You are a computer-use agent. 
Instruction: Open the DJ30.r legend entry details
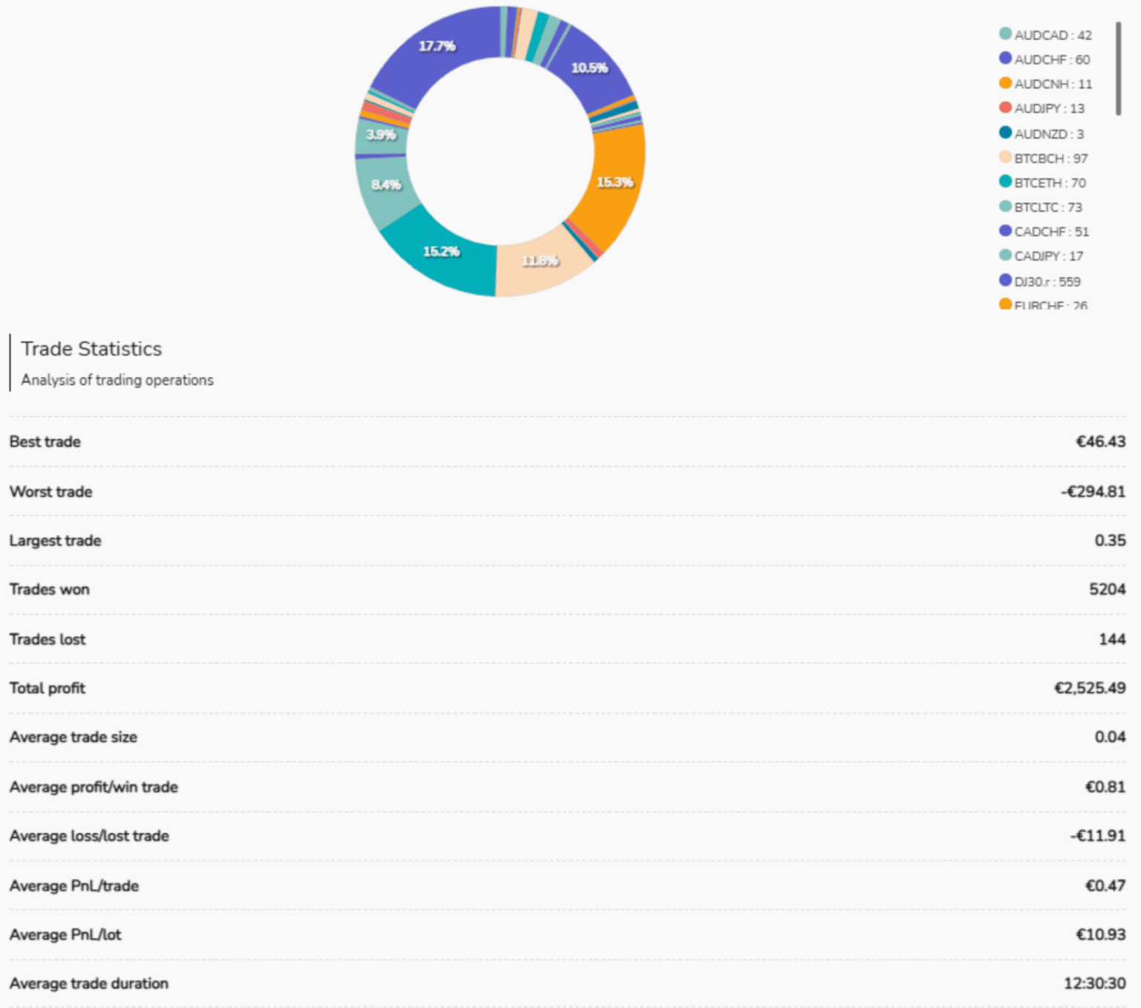pyautogui.click(x=1047, y=282)
